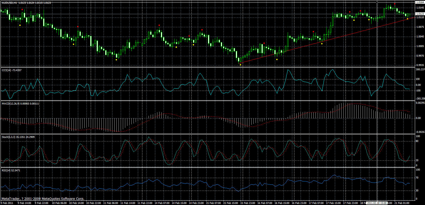Viewport: 425px width, 205px height.
Task: Click the 1.0005 price scale value
Action: click(420, 46)
